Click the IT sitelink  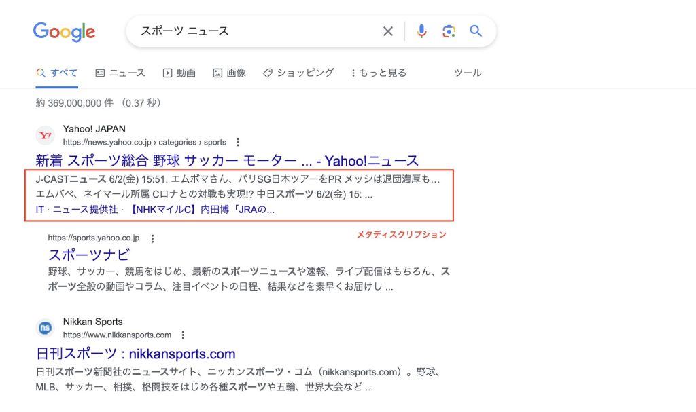(39, 210)
